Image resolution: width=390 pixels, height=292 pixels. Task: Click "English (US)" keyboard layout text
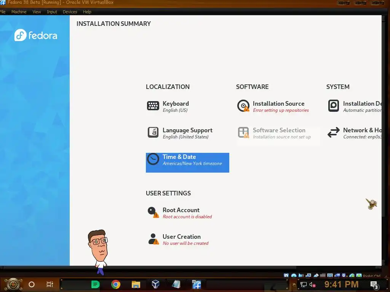(175, 110)
